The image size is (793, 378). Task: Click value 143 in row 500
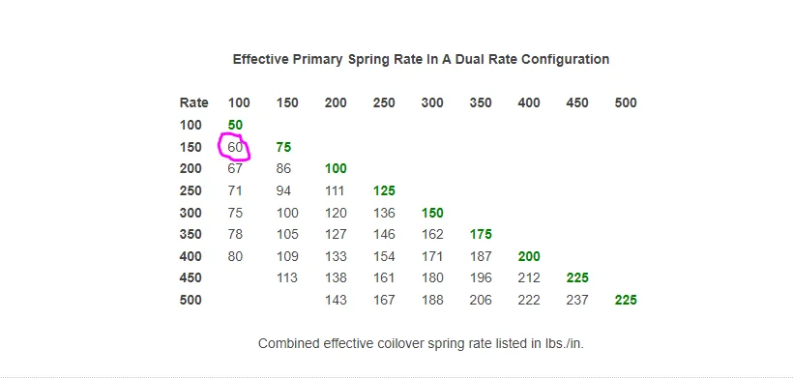pos(336,300)
